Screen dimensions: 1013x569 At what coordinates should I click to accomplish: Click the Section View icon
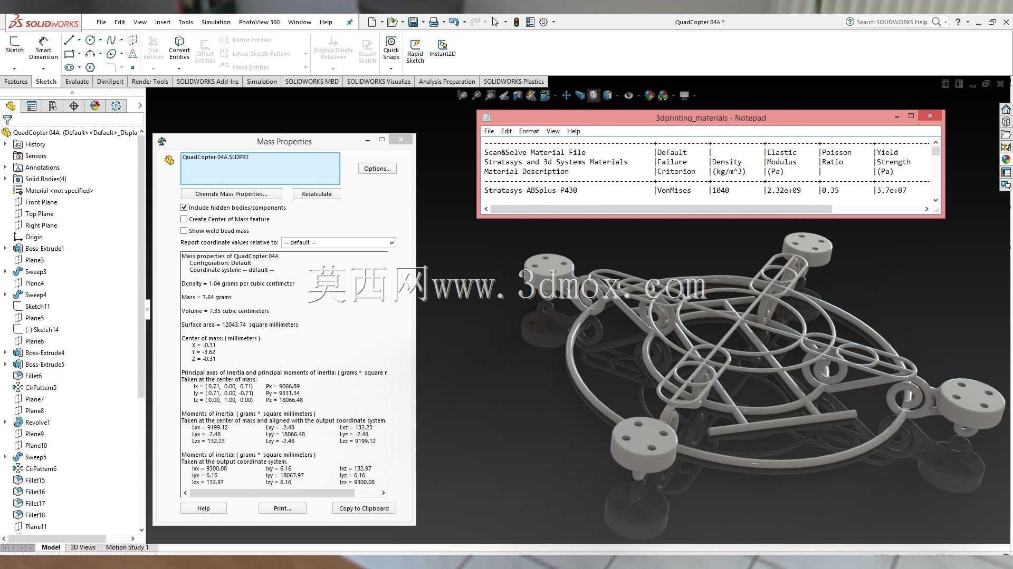[518, 95]
